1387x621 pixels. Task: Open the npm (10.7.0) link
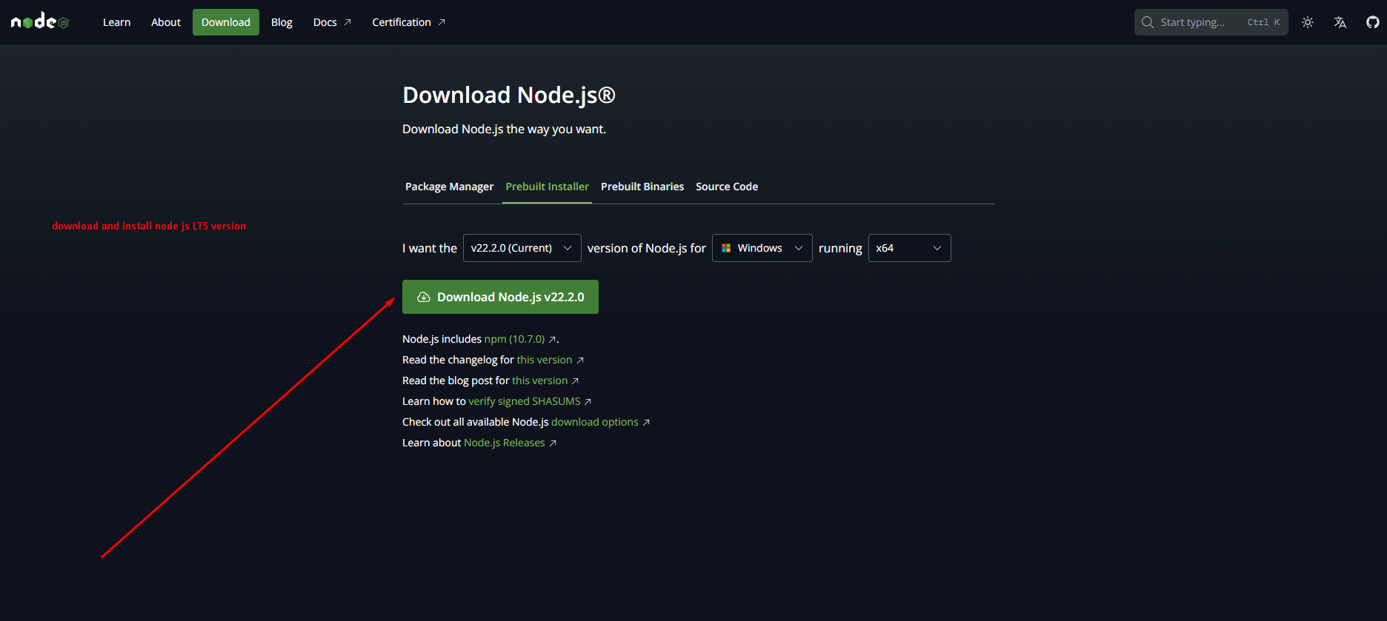click(x=514, y=339)
